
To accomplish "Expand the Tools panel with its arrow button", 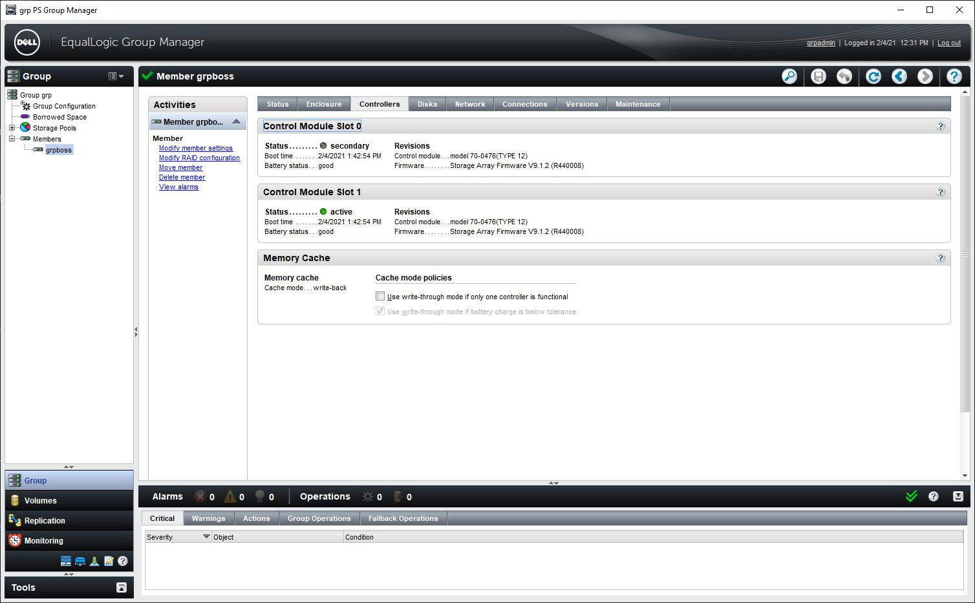I will 121,587.
